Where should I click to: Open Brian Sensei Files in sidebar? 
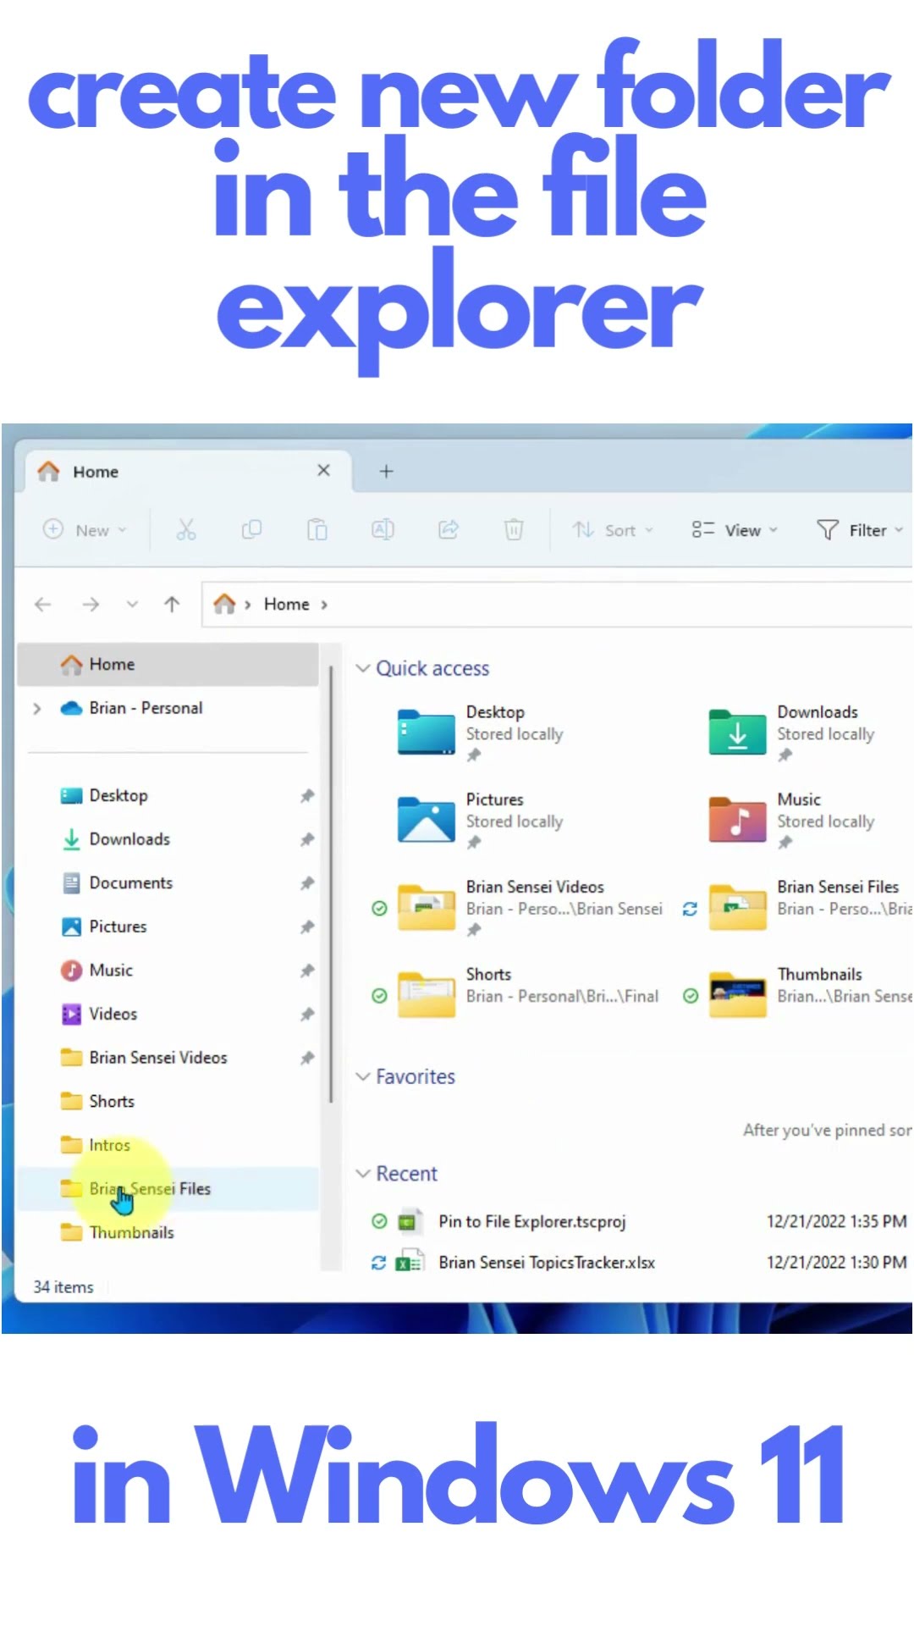tap(168, 1189)
